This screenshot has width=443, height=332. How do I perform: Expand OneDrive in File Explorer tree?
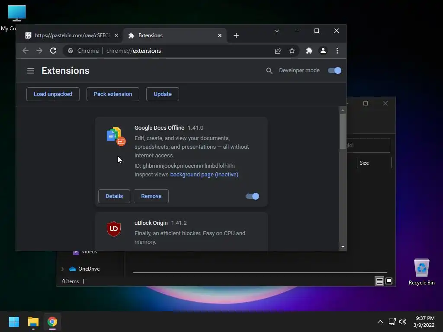(62, 269)
